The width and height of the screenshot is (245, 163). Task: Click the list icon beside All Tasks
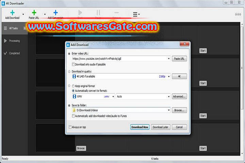pyautogui.click(x=5, y=28)
